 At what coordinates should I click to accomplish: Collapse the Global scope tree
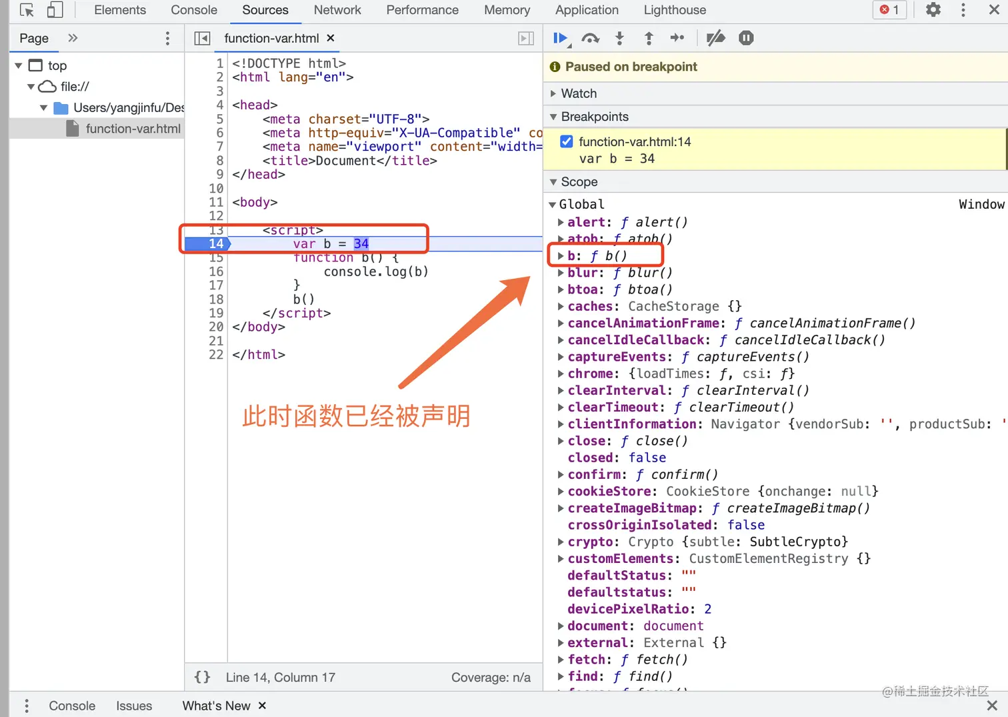pos(552,205)
